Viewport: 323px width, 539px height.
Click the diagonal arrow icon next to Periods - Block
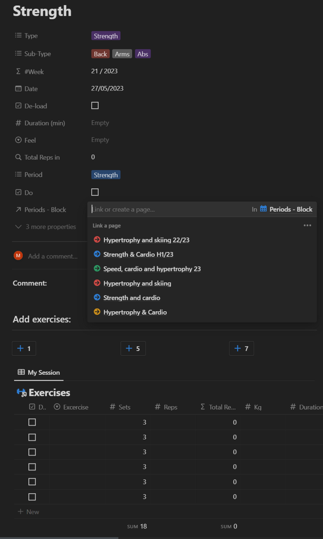17,209
